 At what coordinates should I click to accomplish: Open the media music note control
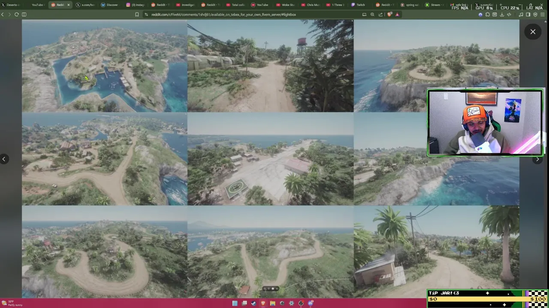click(521, 15)
